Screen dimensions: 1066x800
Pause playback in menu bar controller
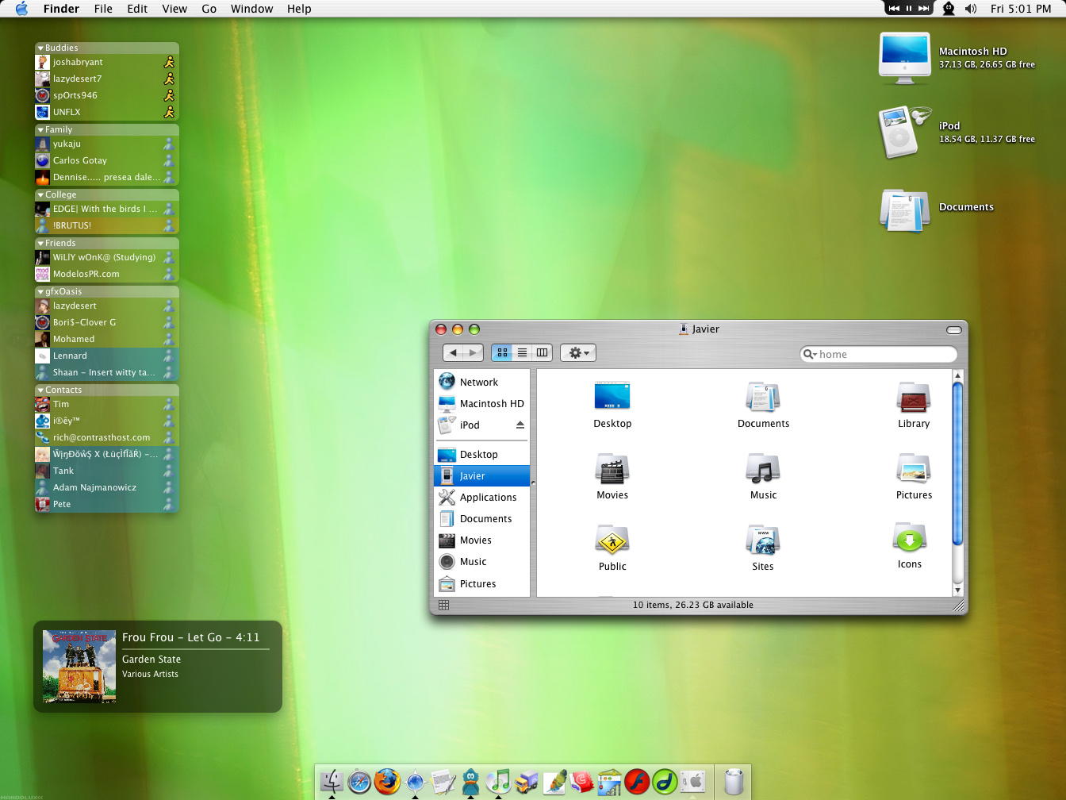coord(909,8)
